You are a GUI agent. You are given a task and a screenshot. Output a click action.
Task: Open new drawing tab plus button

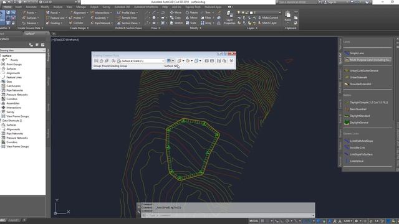[54, 34]
